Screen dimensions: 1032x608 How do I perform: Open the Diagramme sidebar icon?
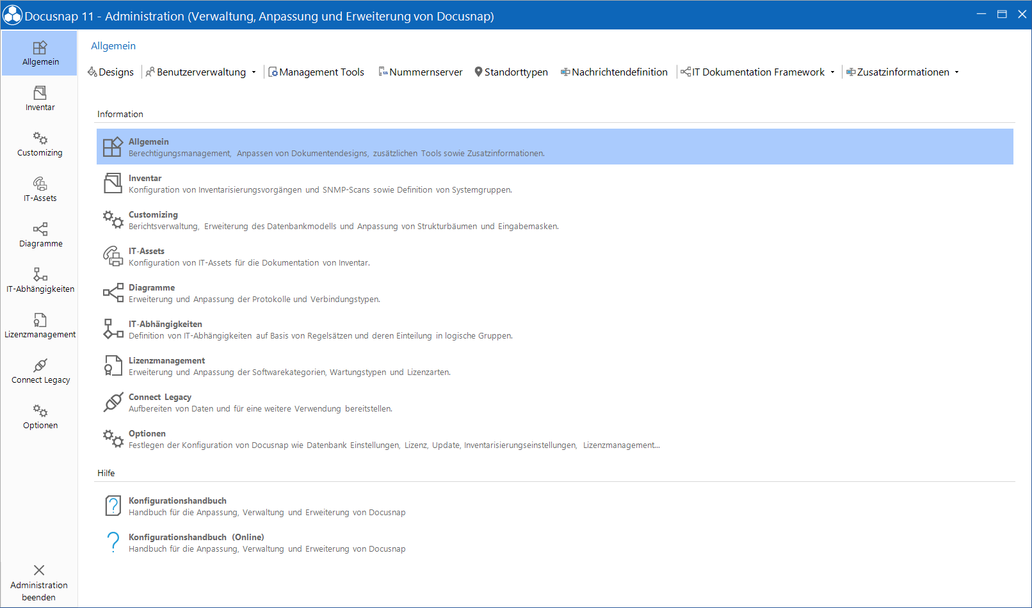coord(40,229)
